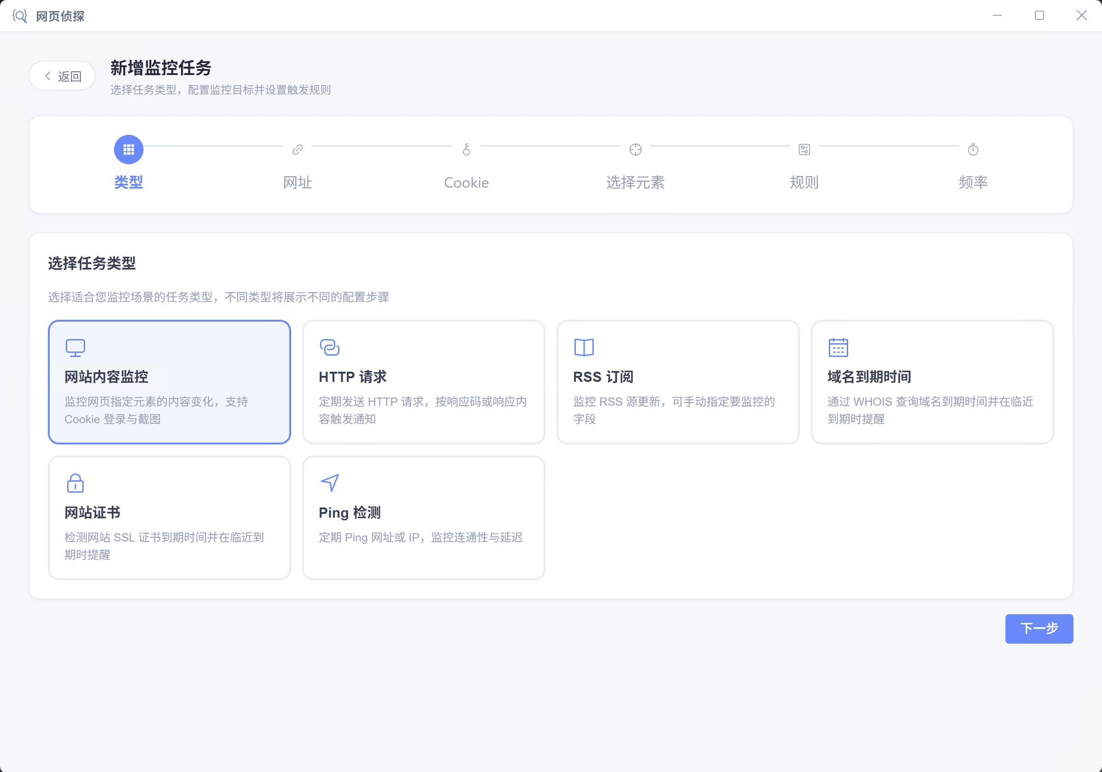
Task: Click the 类型 grid step icon
Action: tap(128, 150)
